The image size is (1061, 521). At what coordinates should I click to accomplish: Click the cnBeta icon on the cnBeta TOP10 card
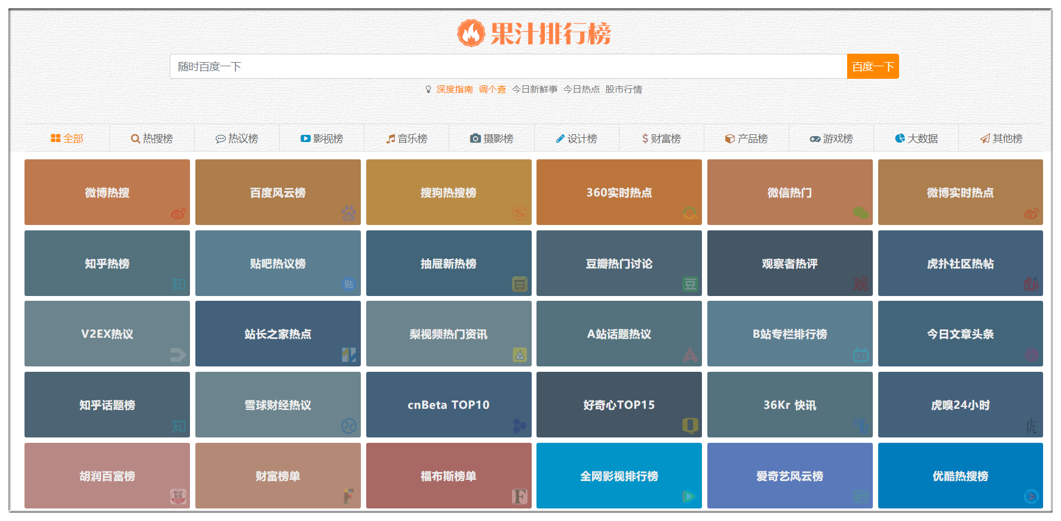tap(520, 426)
